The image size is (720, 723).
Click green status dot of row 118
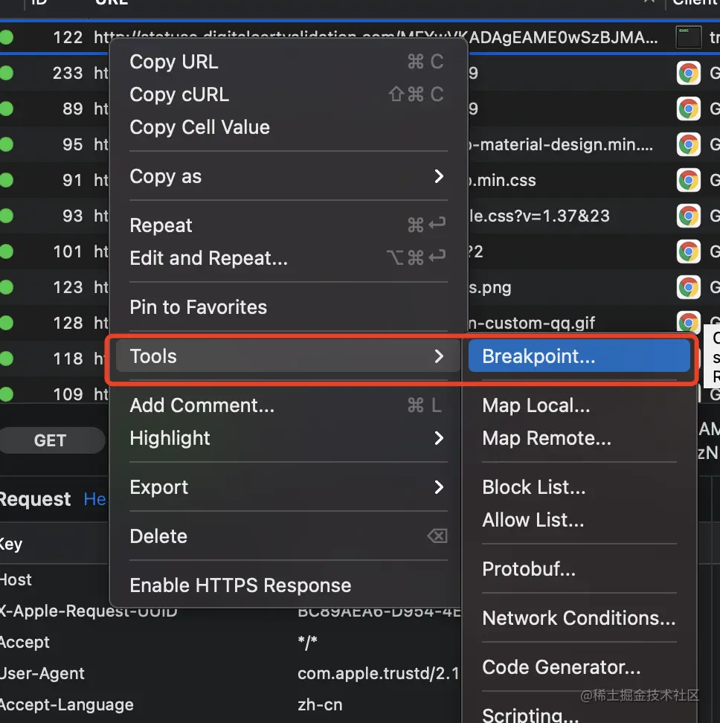[x=6, y=359]
